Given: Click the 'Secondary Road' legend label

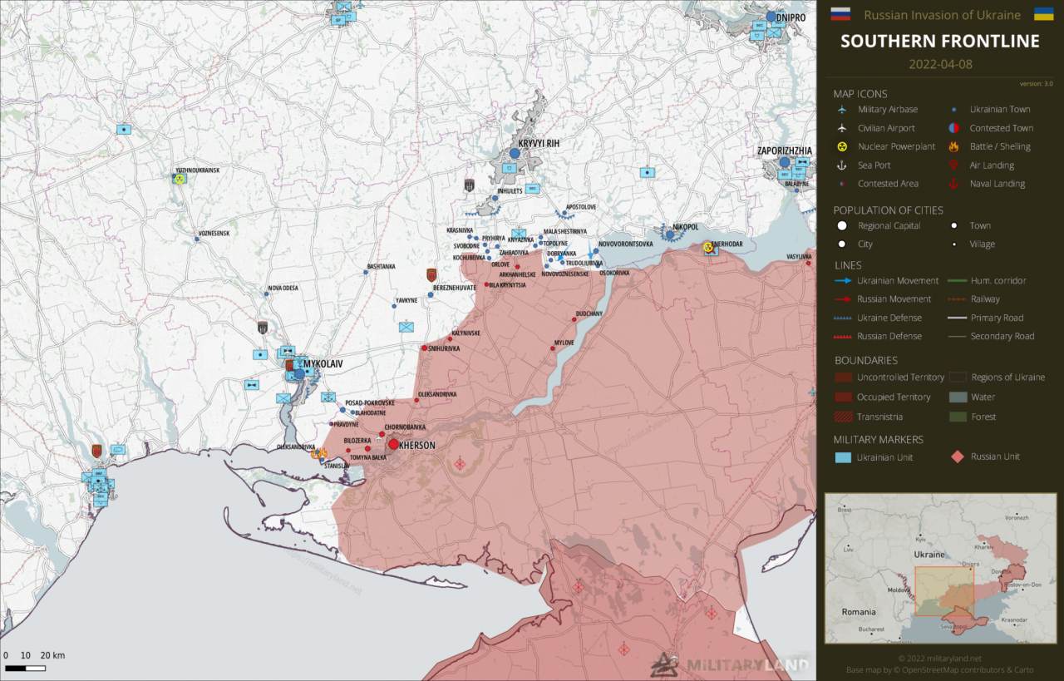Looking at the screenshot, I should coord(1002,336).
